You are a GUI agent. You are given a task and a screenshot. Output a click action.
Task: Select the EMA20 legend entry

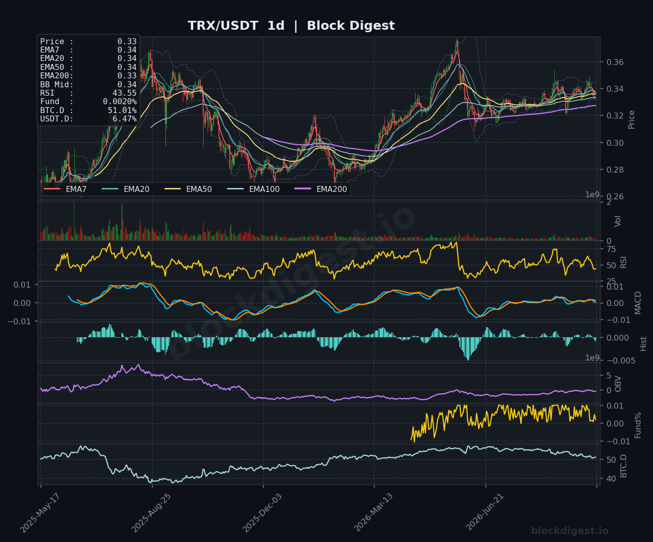click(125, 189)
